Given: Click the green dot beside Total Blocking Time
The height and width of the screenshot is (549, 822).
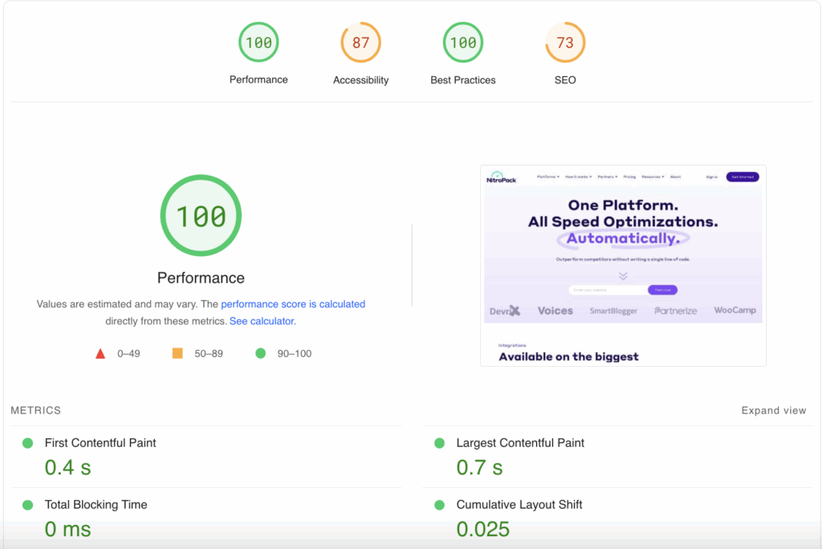Looking at the screenshot, I should pos(28,506).
